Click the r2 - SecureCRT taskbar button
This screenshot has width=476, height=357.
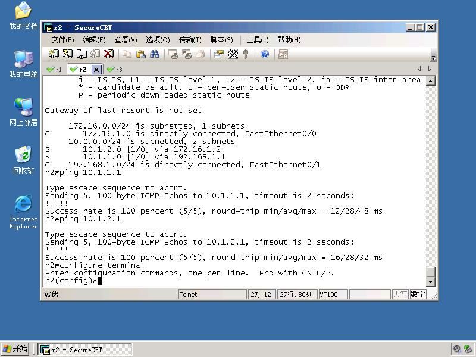(85, 349)
